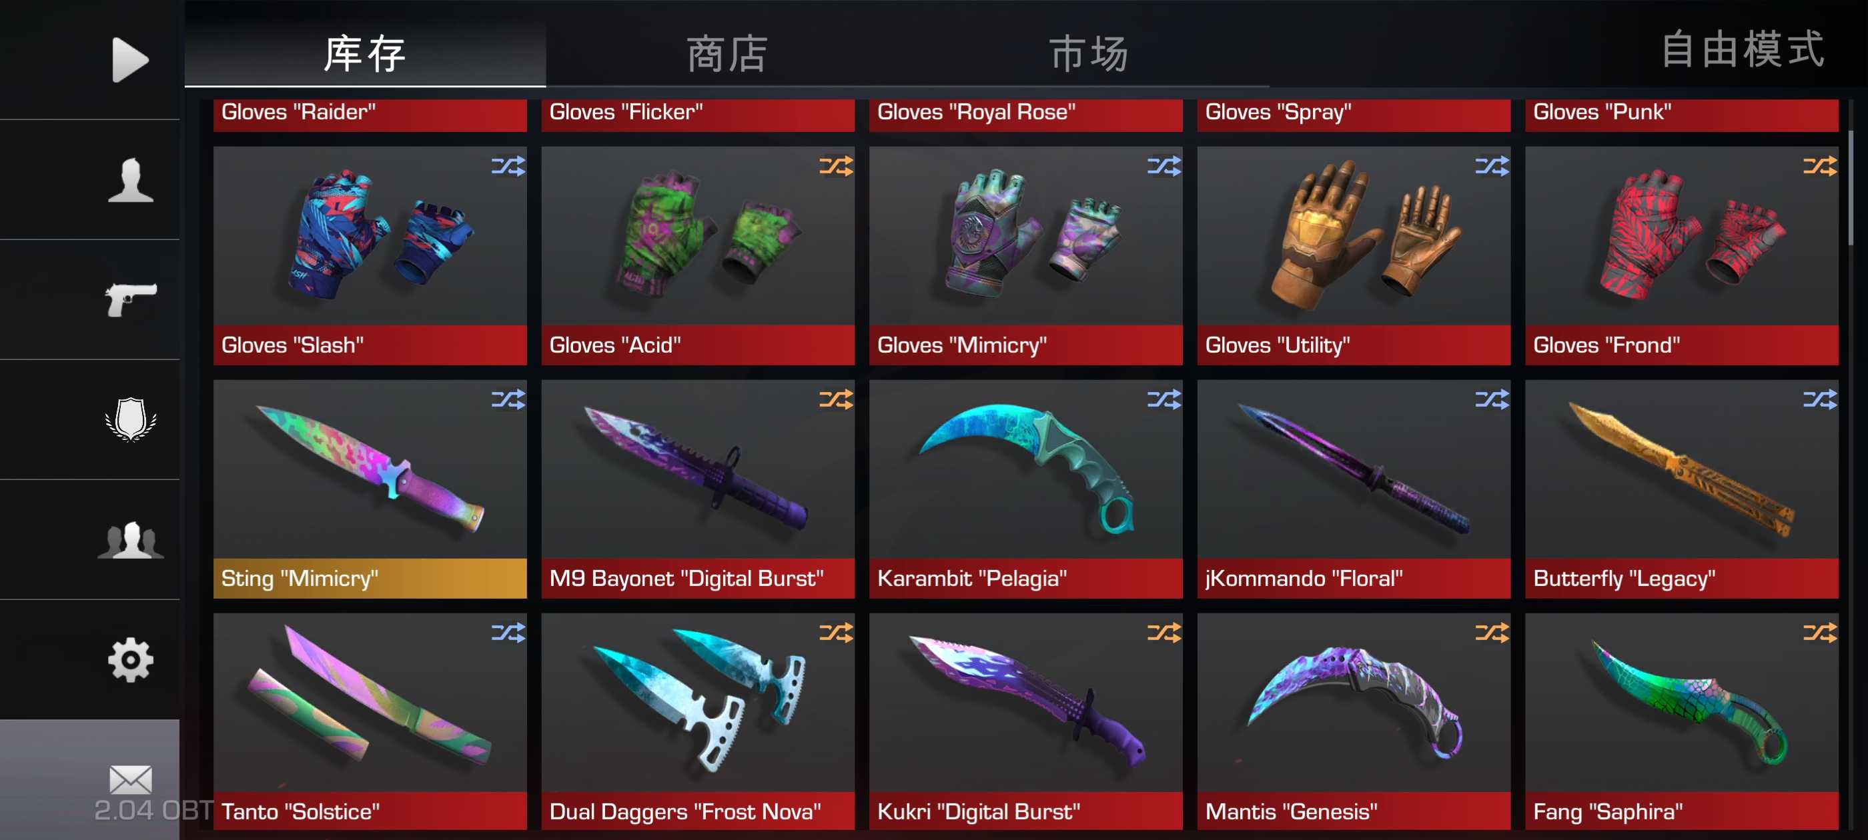The width and height of the screenshot is (1868, 840).
Task: Switch to the 市场 tab
Action: (1089, 53)
